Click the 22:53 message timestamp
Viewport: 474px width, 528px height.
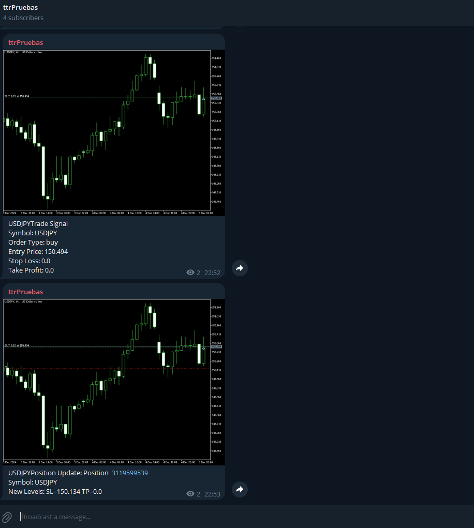(x=212, y=494)
